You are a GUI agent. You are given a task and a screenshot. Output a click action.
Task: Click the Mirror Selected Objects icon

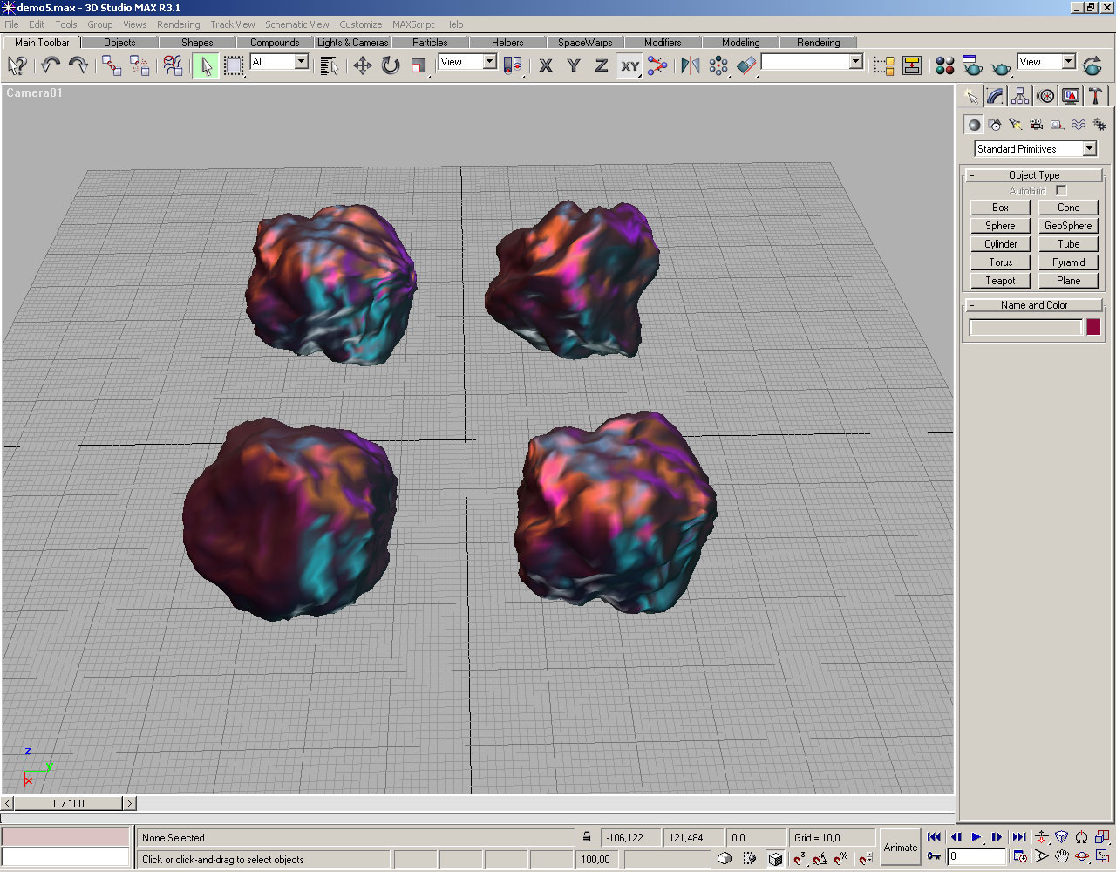690,65
